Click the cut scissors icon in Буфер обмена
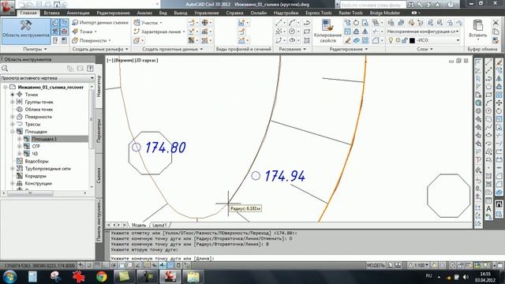The width and height of the screenshot is (505, 284). tap(496, 23)
